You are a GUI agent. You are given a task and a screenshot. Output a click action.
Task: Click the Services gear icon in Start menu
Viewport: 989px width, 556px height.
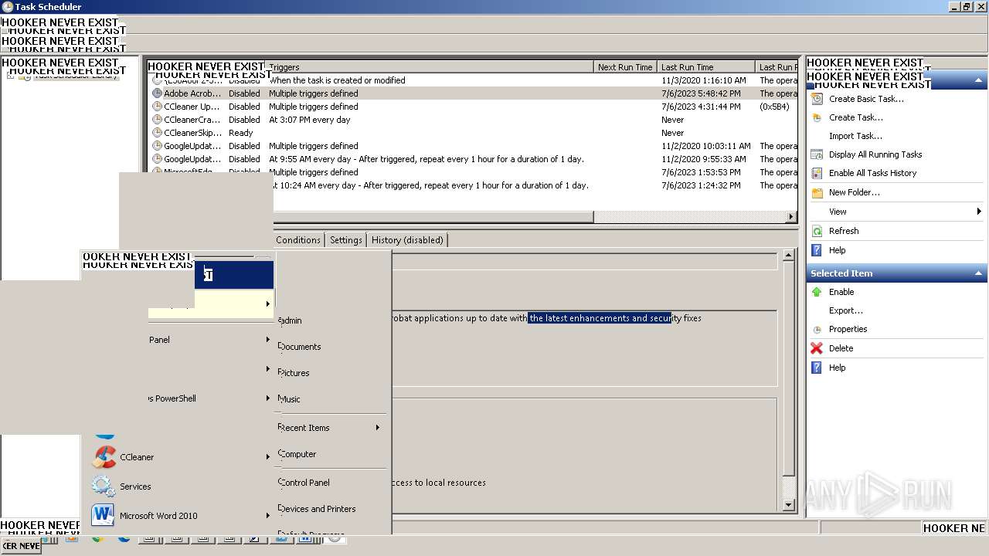[x=104, y=486]
